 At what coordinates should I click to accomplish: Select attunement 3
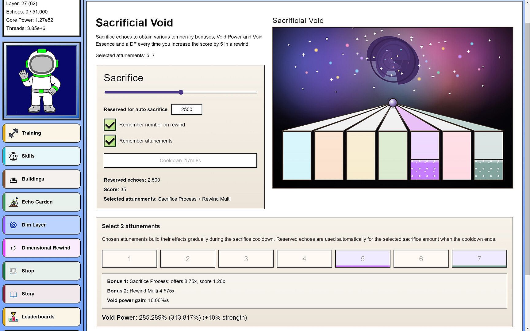point(246,259)
